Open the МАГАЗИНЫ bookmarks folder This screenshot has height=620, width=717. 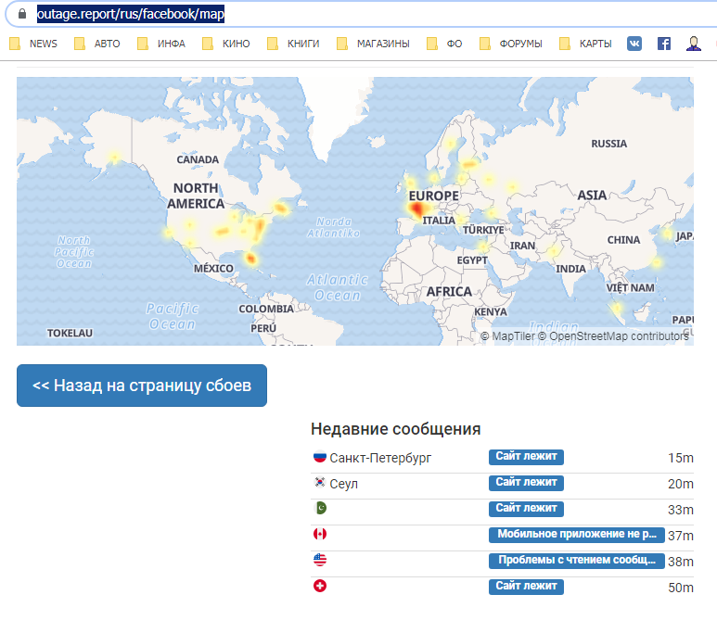click(x=373, y=44)
